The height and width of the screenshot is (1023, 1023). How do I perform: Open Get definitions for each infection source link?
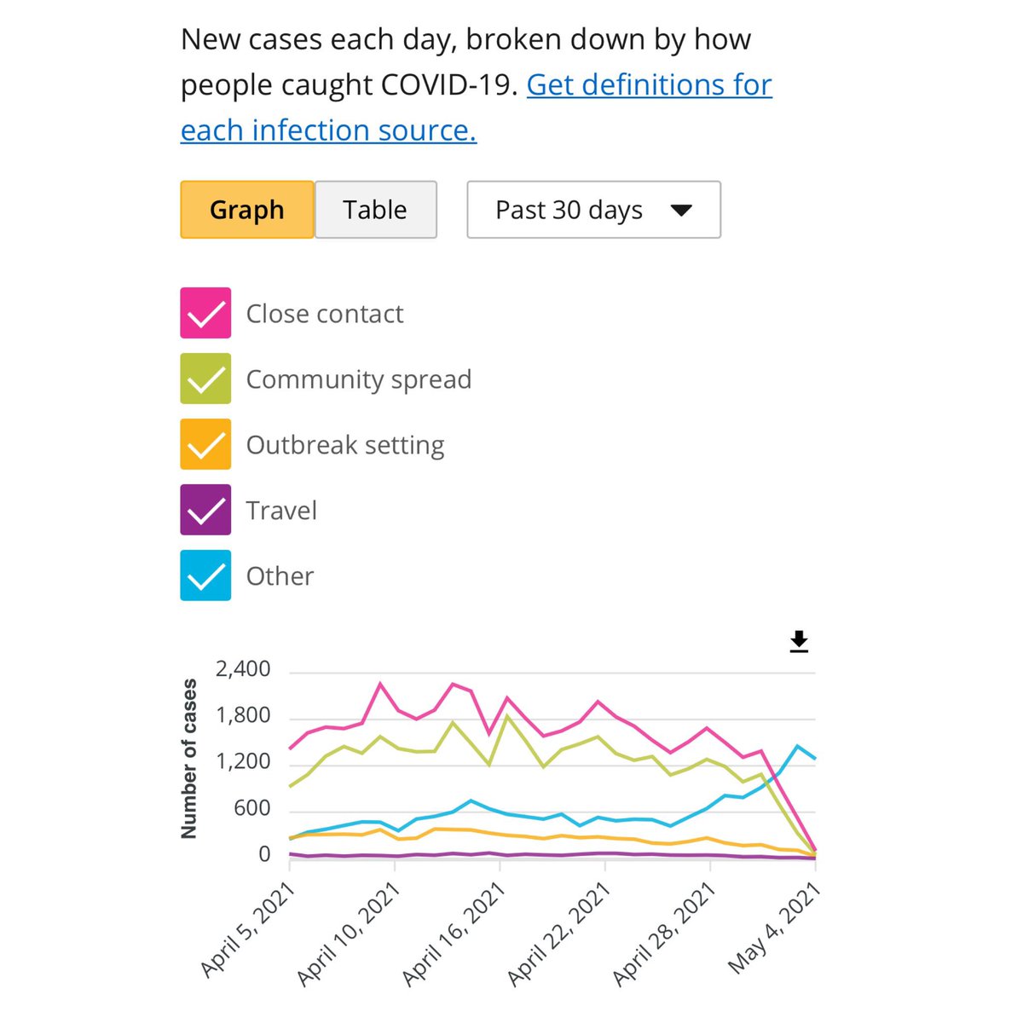pyautogui.click(x=477, y=107)
